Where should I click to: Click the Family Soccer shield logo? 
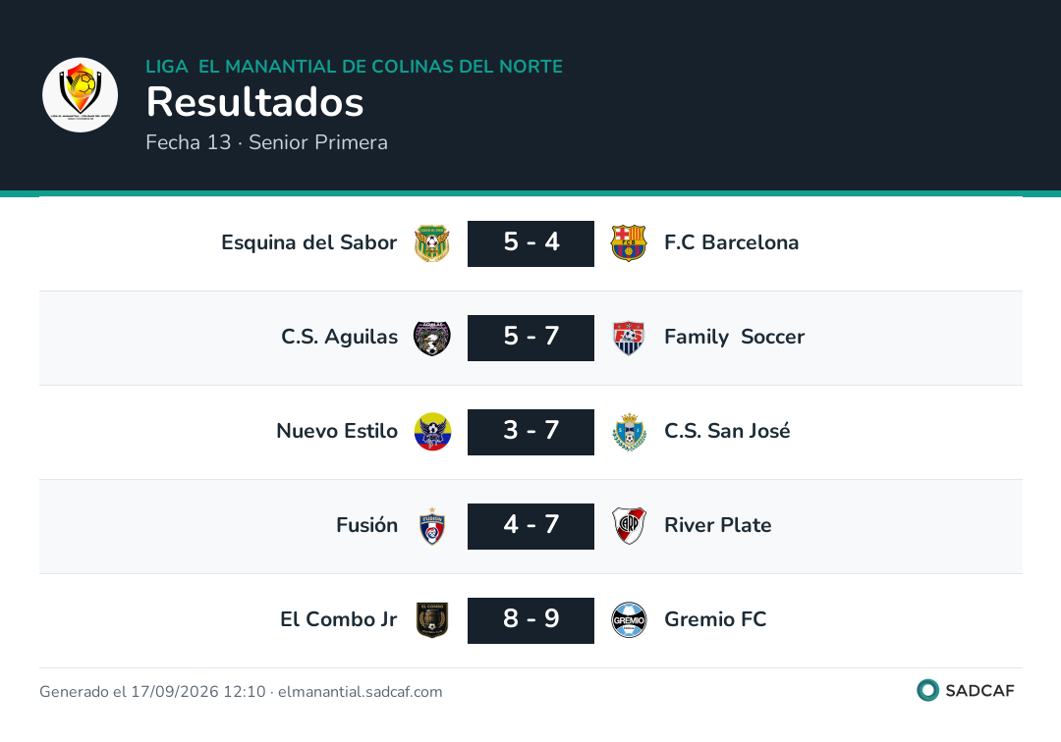(x=629, y=338)
